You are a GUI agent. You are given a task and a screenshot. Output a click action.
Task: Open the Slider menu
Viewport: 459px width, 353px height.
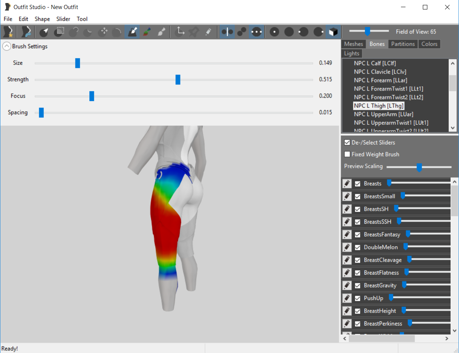pyautogui.click(x=63, y=19)
